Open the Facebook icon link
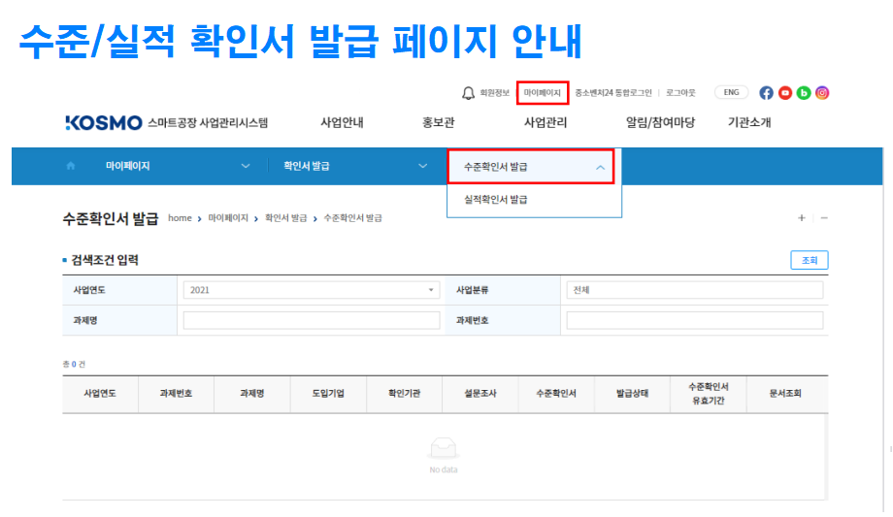Image resolution: width=893 pixels, height=517 pixels. 767,93
